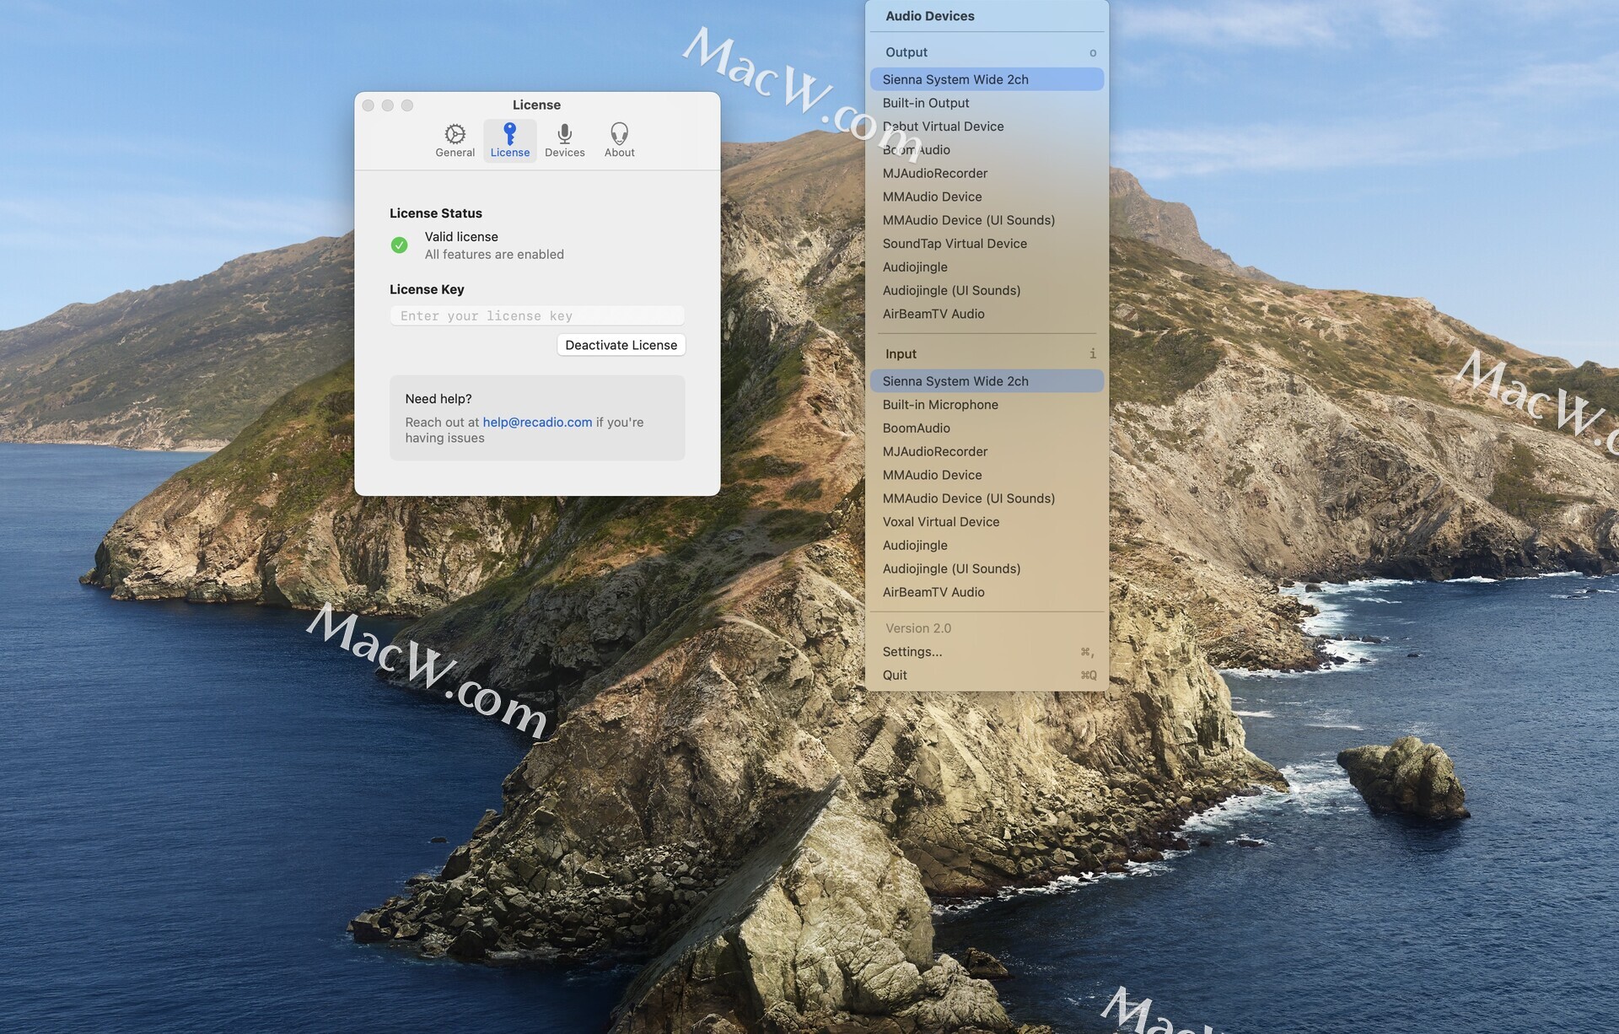Choose Debut Virtual Device output
The width and height of the screenshot is (1619, 1034).
coord(943,127)
